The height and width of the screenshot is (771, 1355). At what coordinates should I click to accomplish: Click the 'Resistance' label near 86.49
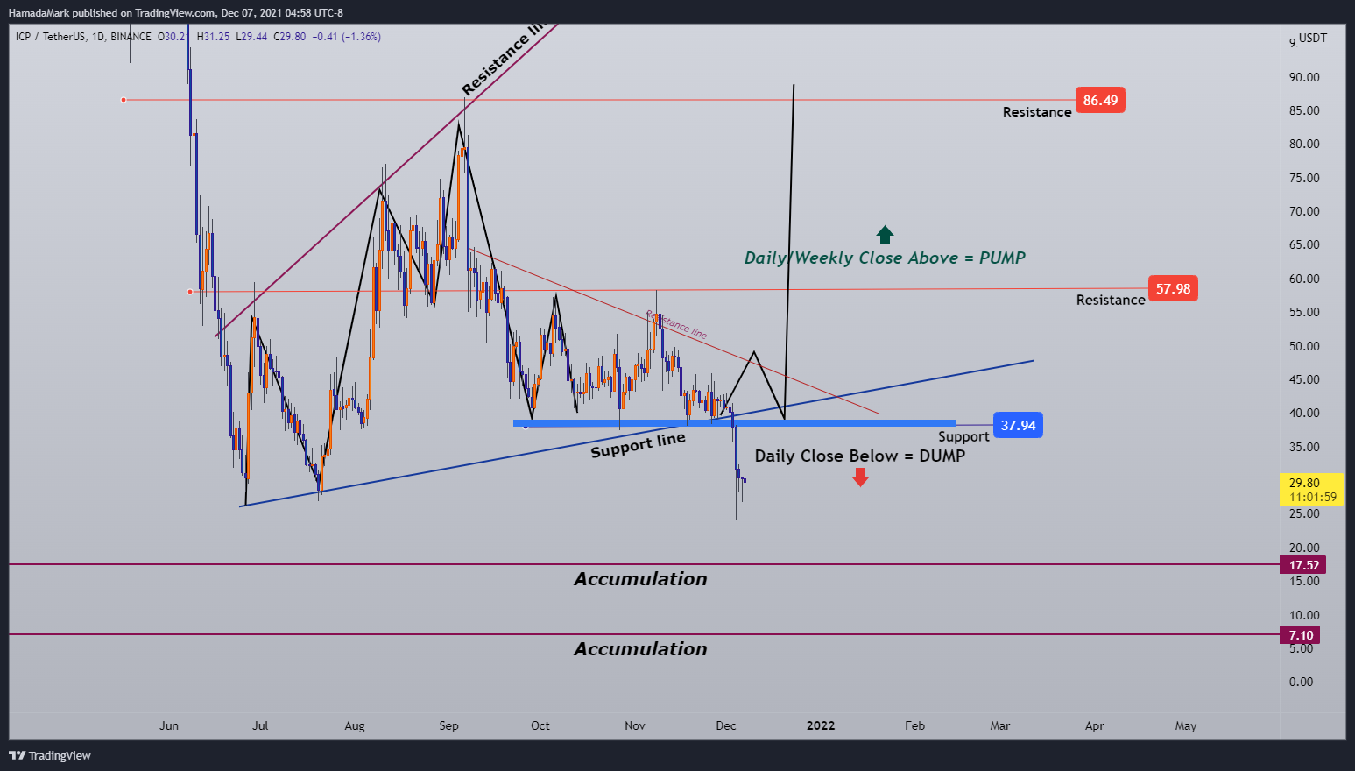tap(1037, 111)
